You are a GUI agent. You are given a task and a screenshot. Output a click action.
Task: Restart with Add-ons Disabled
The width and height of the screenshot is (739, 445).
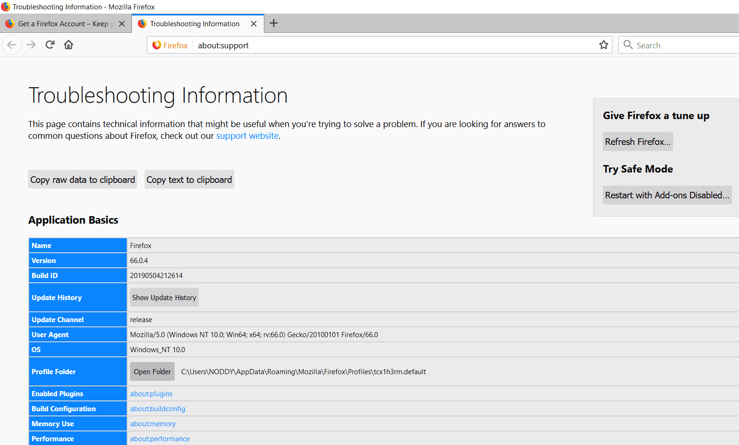[667, 195]
